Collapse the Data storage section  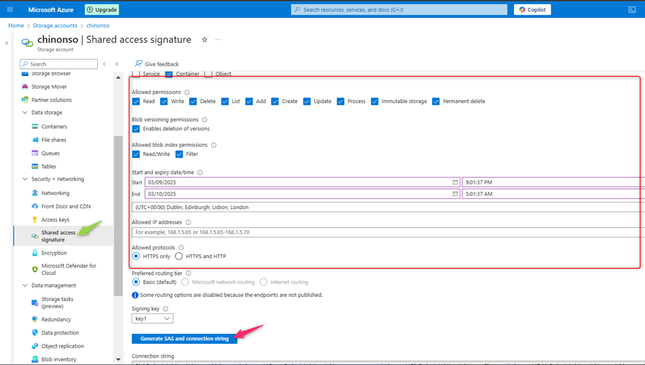pyautogui.click(x=24, y=112)
